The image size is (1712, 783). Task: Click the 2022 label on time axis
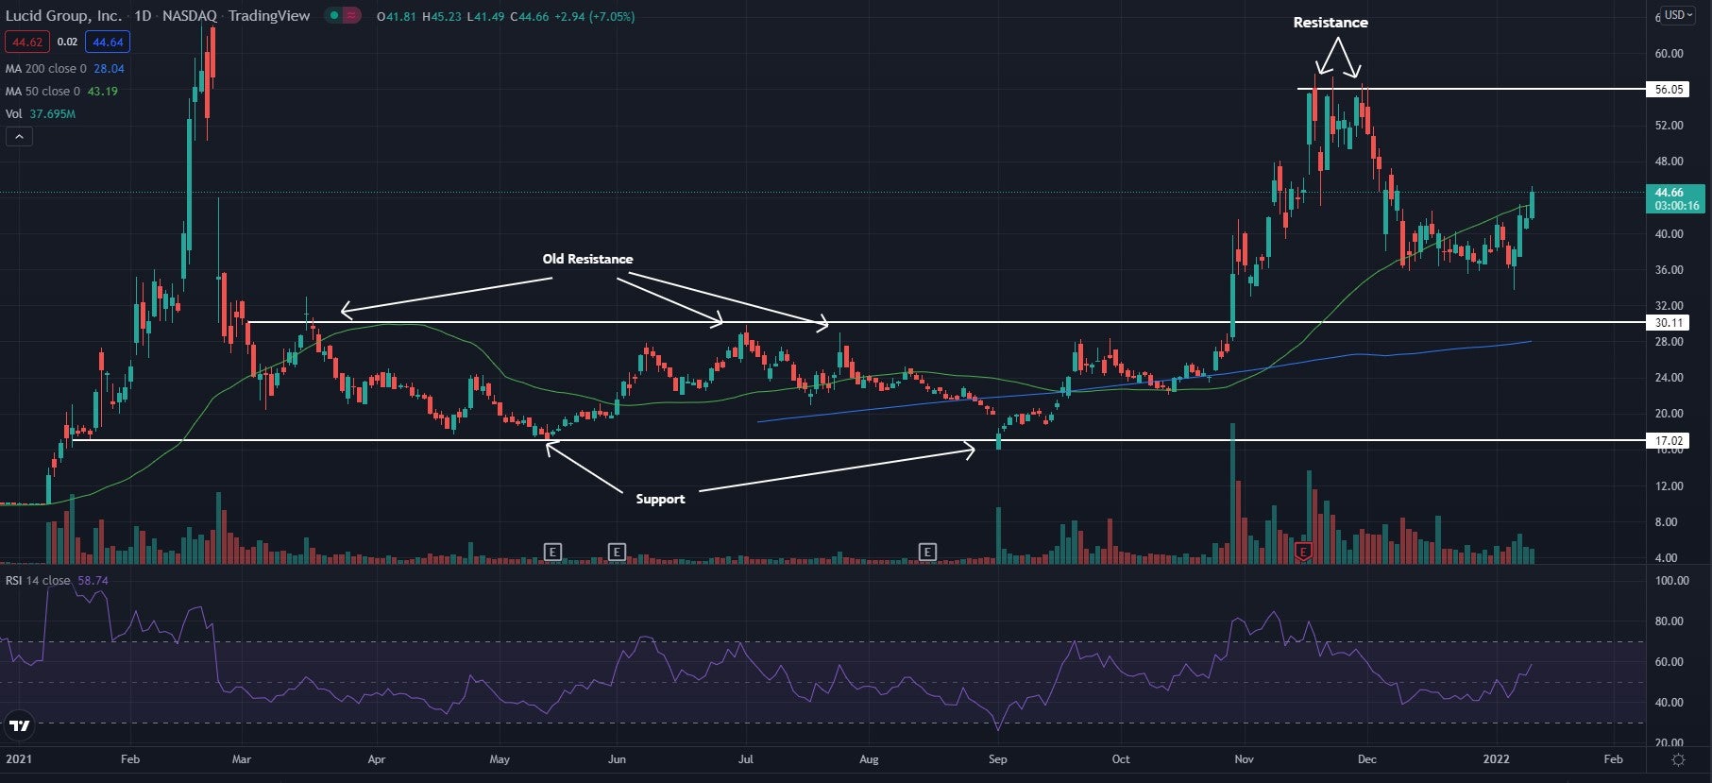(x=1497, y=759)
